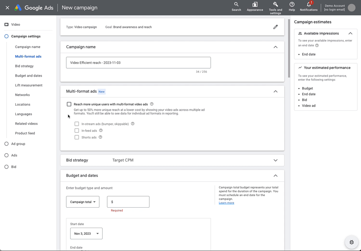Screen dimensions: 361x251
Task: Go to Lift measurement in sidebar
Action: click(x=29, y=85)
